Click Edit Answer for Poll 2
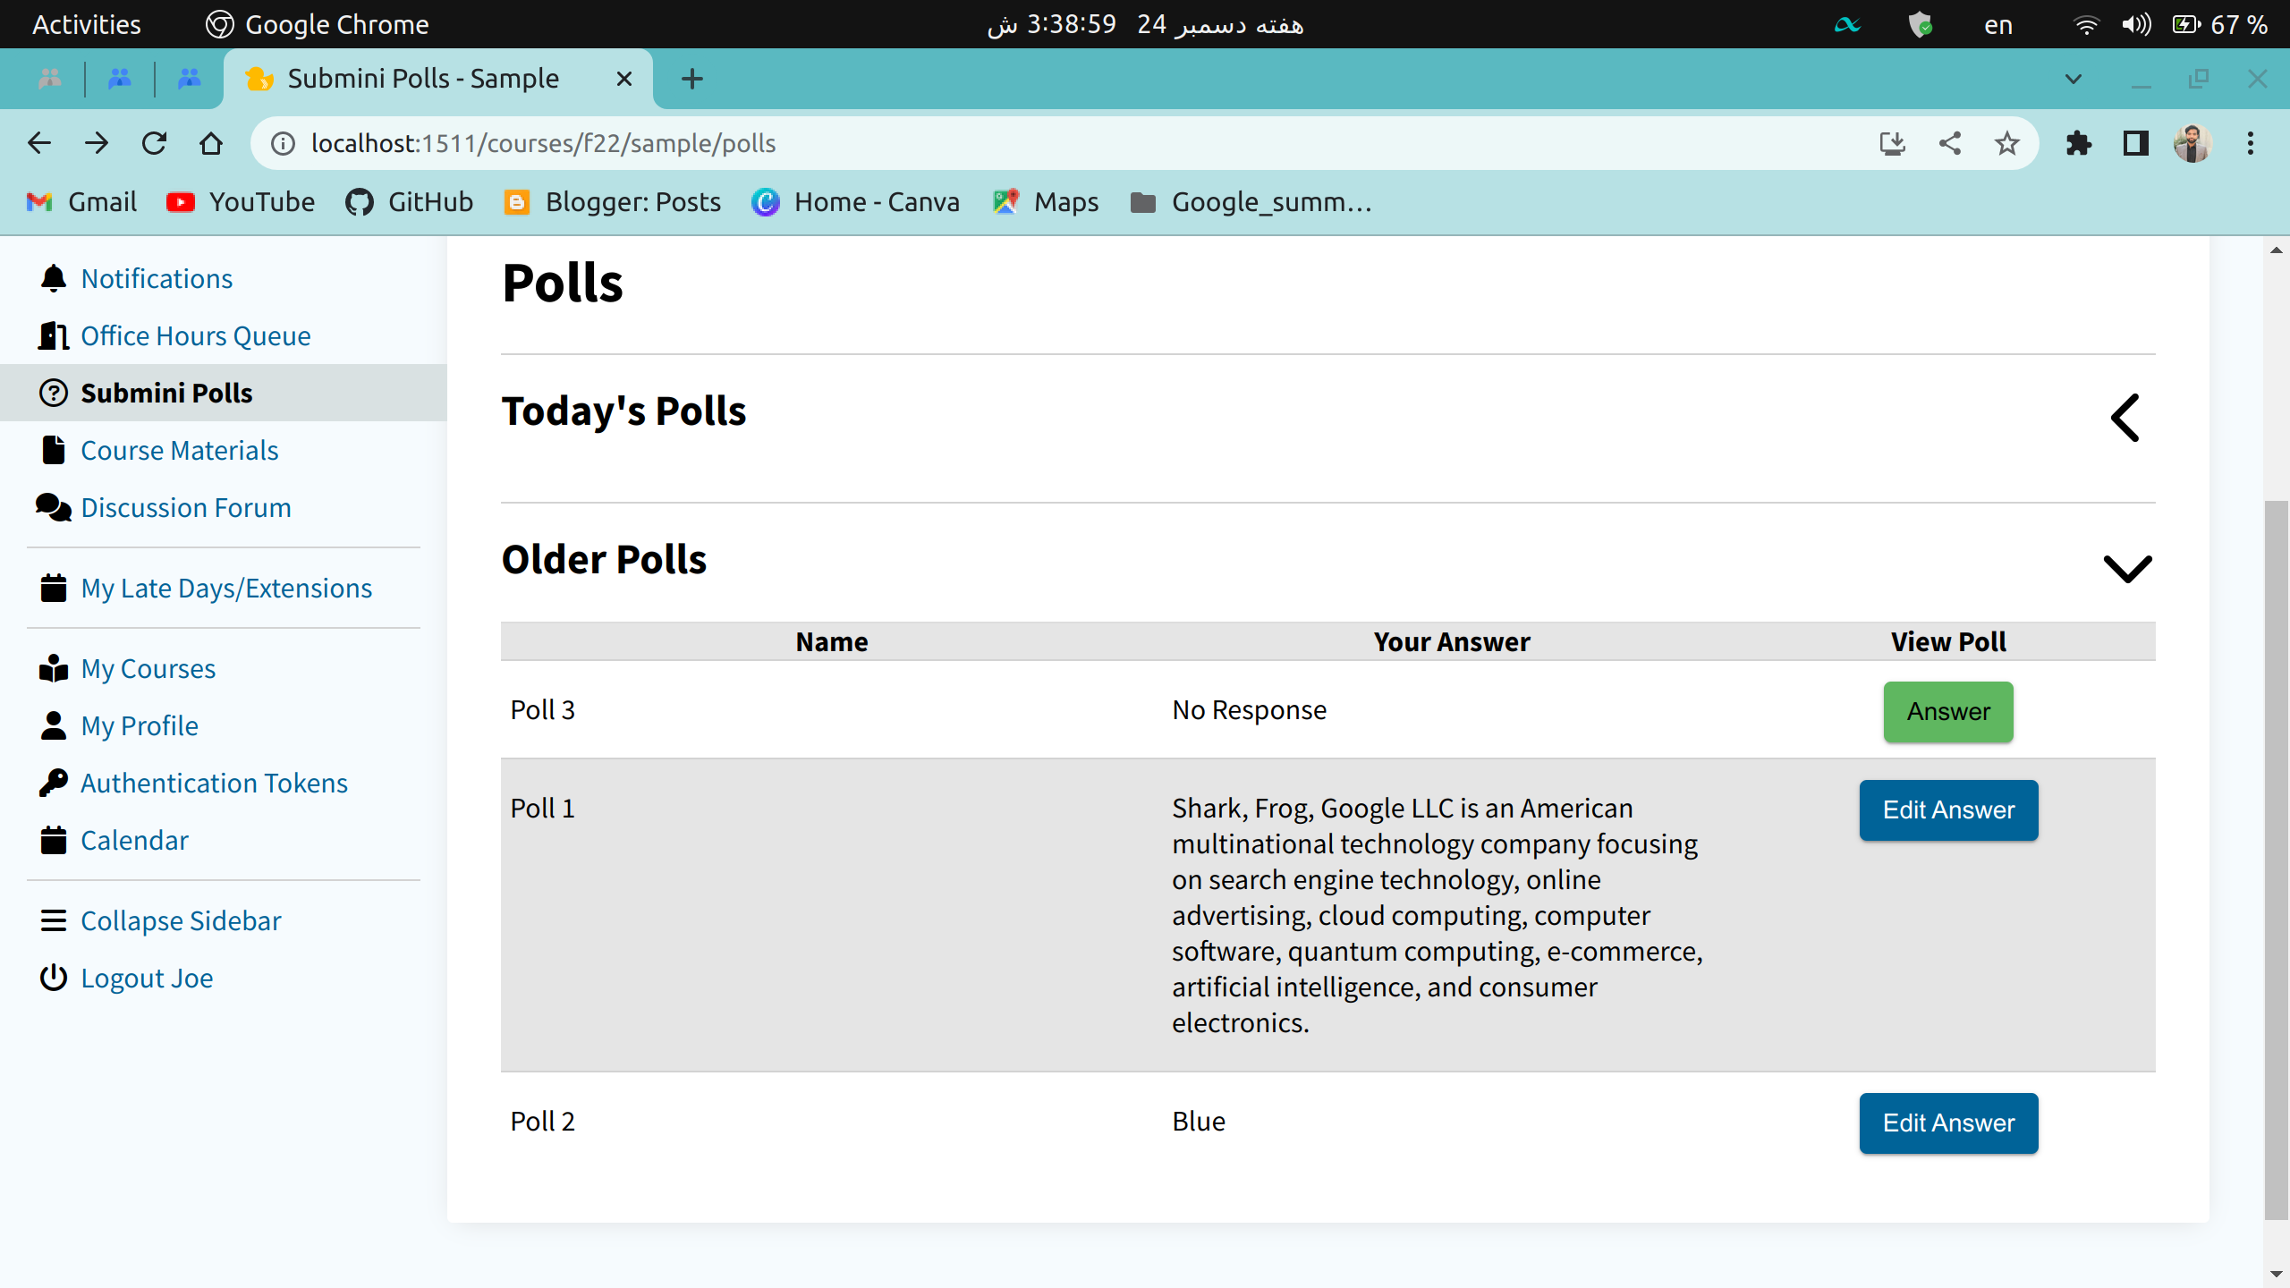 click(x=1947, y=1123)
